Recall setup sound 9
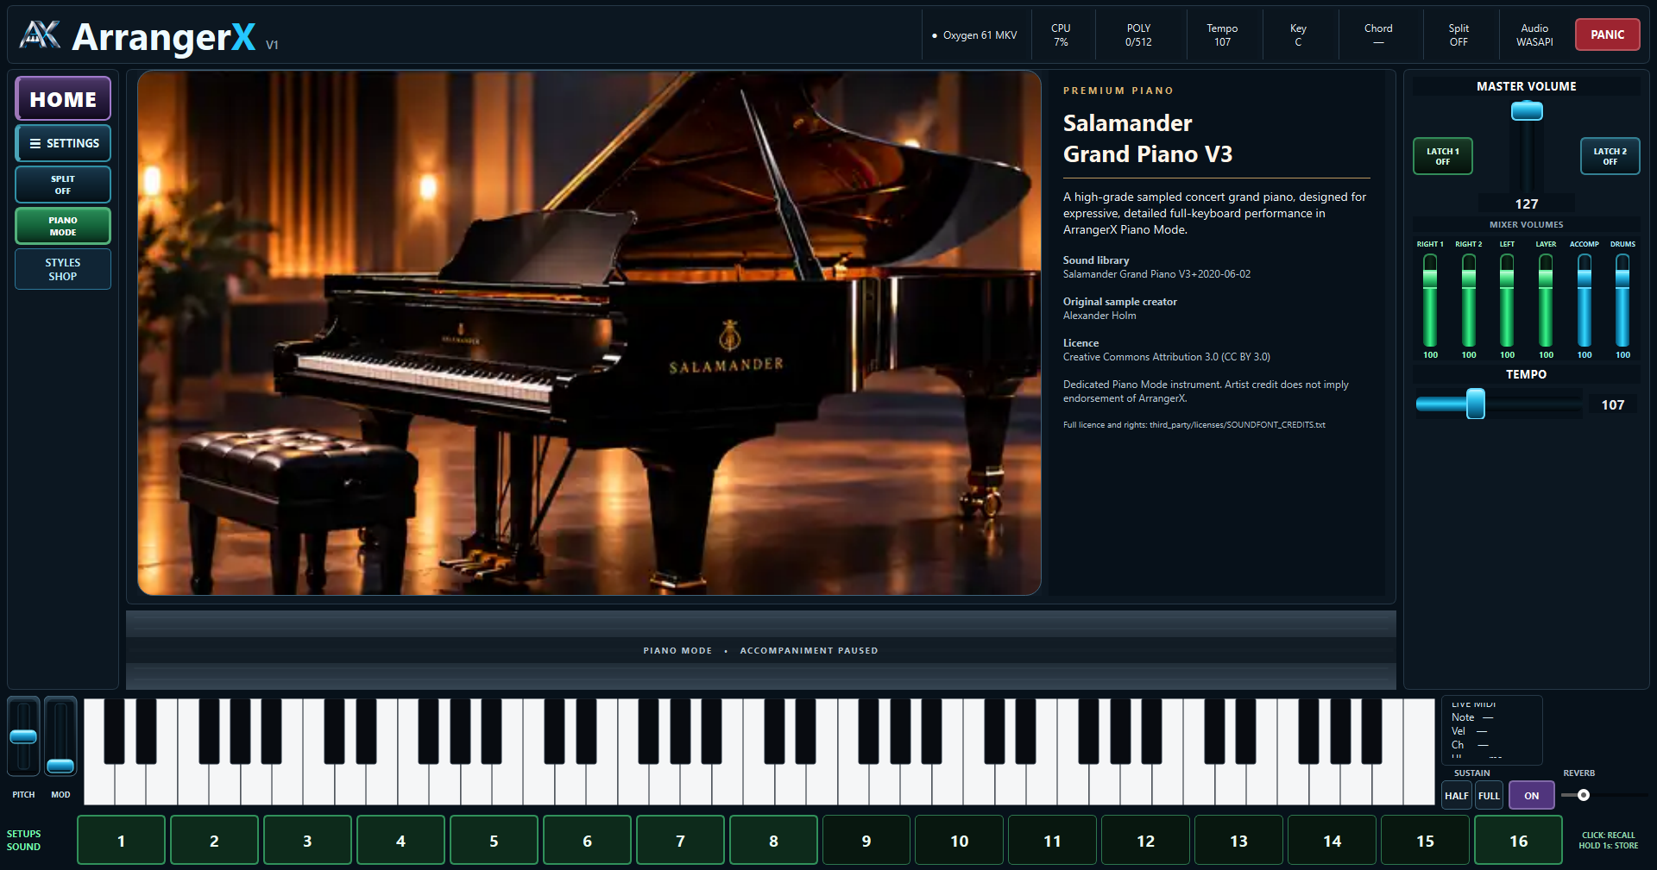Screen dimensions: 1657x870 coord(866,841)
